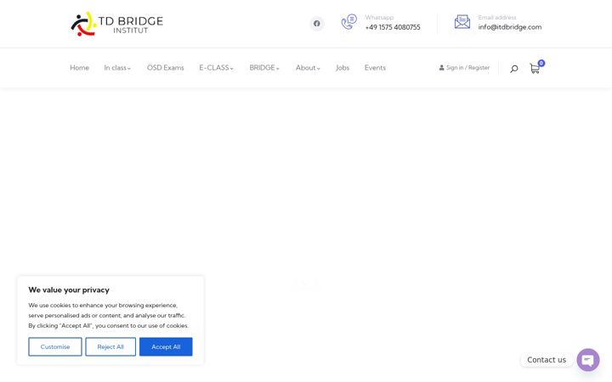Expand the E-CLASS dropdown menu
Screen dimensions: 612x382
(x=216, y=68)
